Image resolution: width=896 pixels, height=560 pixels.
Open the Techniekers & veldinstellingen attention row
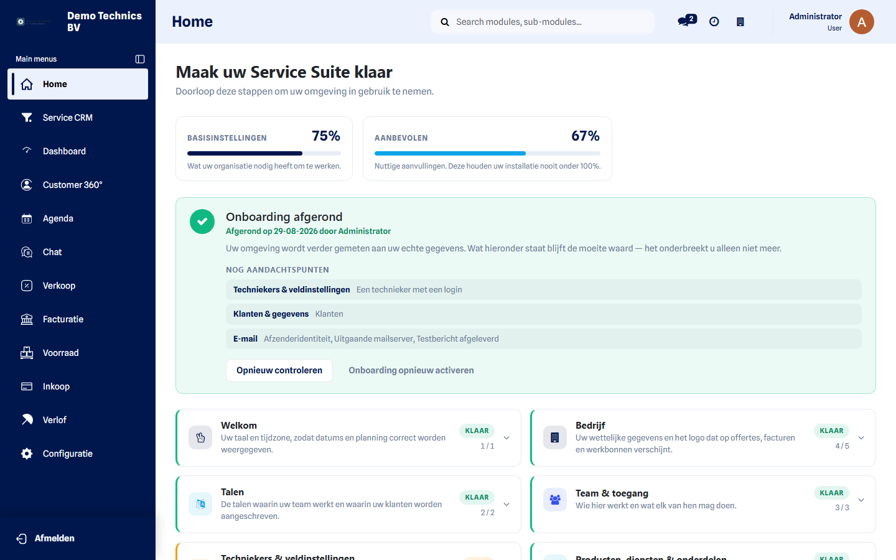tap(544, 290)
